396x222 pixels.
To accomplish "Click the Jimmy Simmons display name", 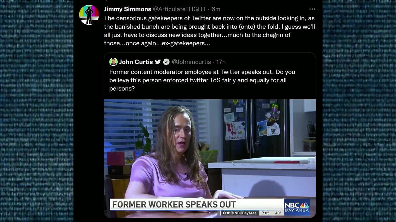I will pyautogui.click(x=127, y=9).
